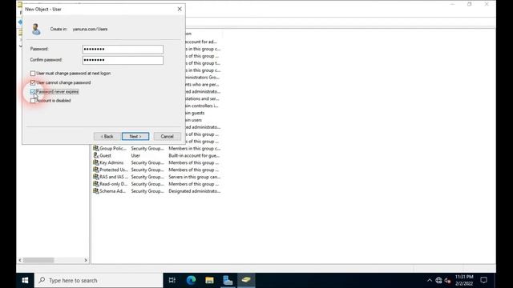513x288 pixels.
Task: Show hidden system tray icons
Action: [430, 281]
